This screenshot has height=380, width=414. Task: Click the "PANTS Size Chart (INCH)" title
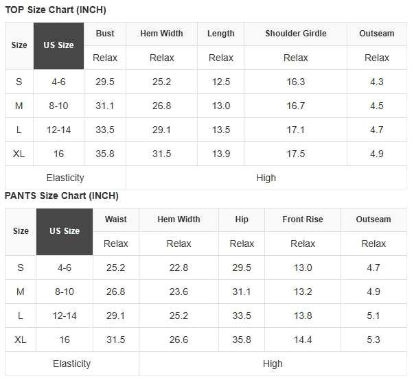pyautogui.click(x=62, y=195)
